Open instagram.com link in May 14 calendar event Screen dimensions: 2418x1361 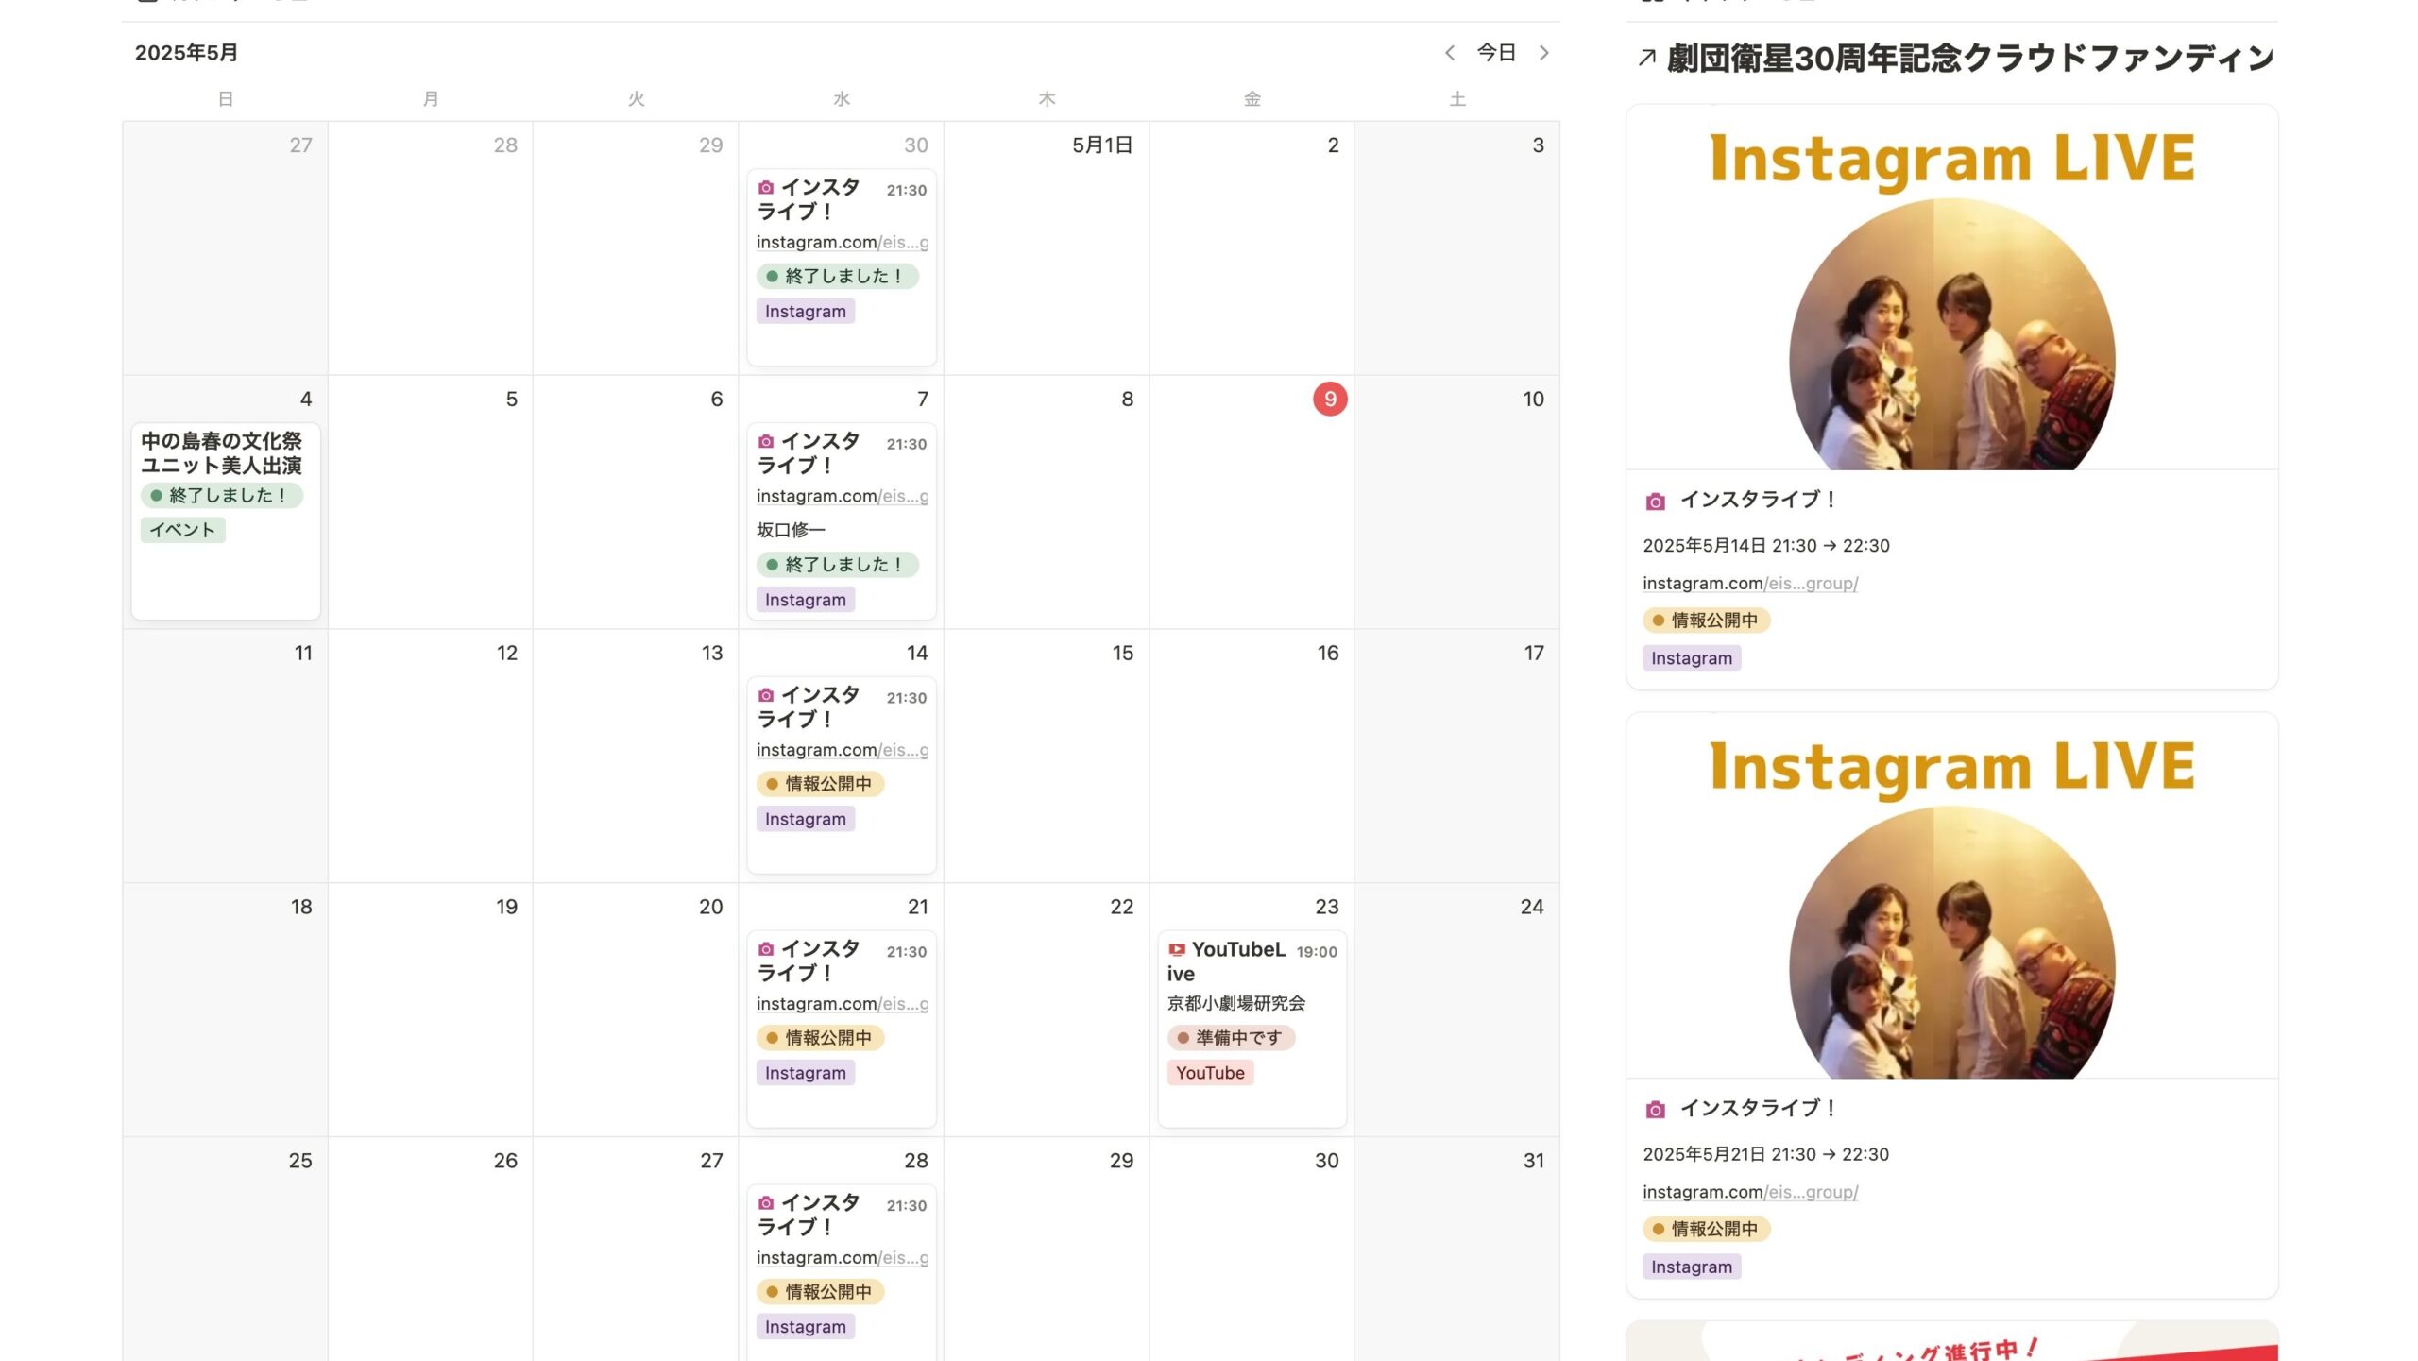pos(842,750)
